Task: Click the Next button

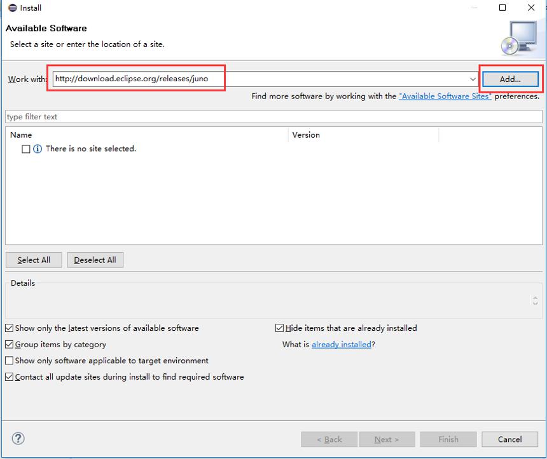Action: point(387,439)
